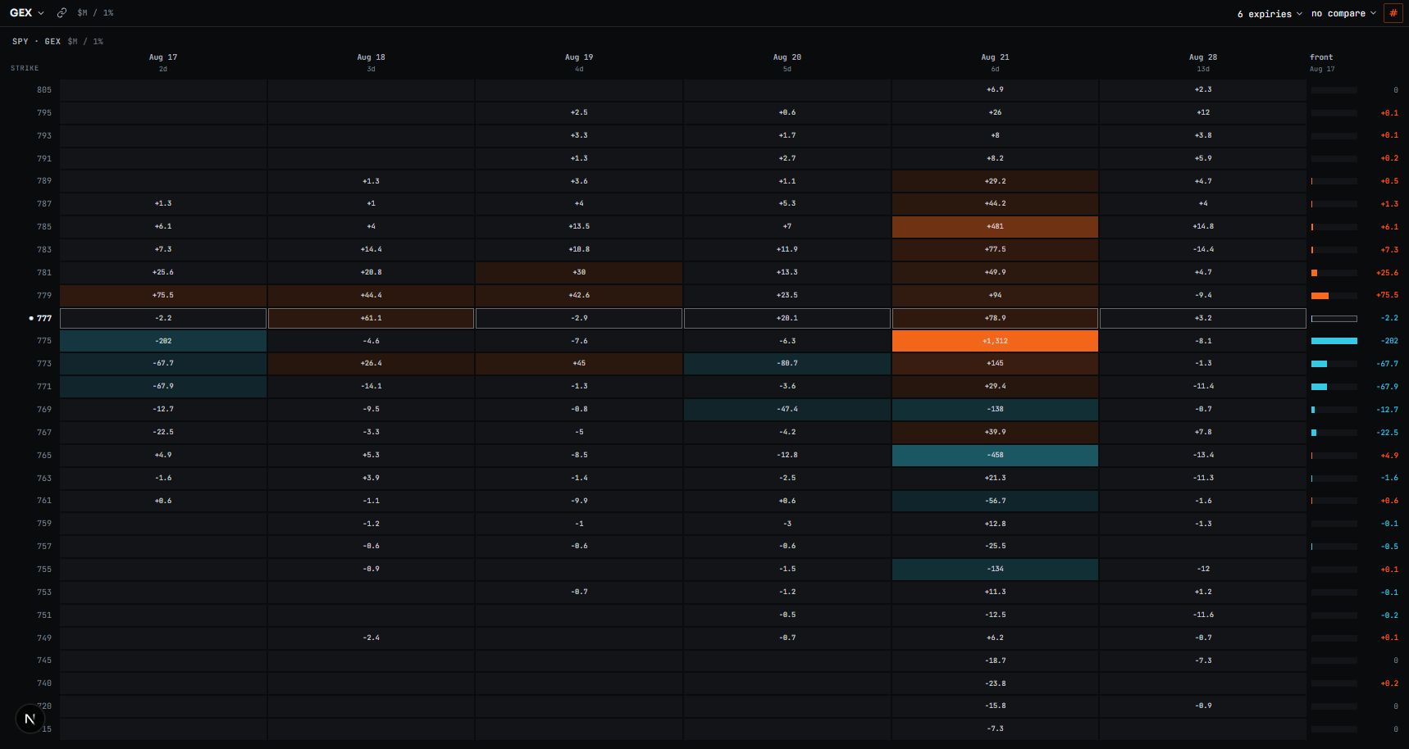The image size is (1409, 749).
Task: Click the -134 cell in Aug 21
Action: point(995,569)
